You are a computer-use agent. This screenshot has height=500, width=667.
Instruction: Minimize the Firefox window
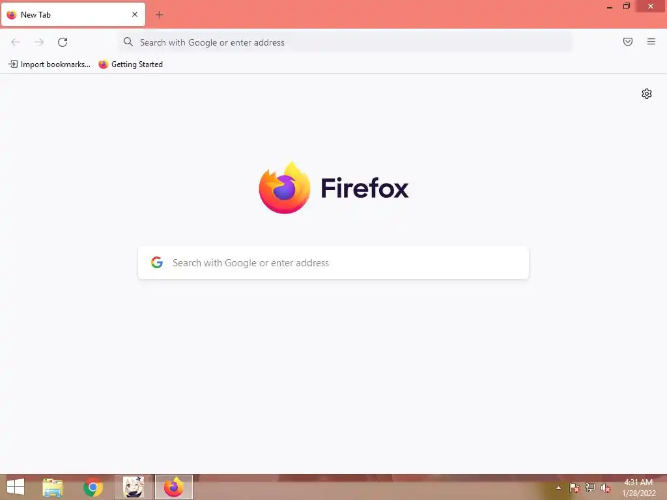(x=610, y=7)
